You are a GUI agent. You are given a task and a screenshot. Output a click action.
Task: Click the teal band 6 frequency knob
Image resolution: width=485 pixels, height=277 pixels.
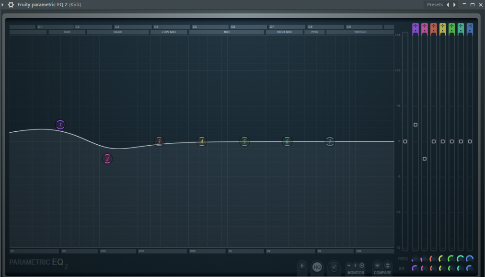pos(461,259)
